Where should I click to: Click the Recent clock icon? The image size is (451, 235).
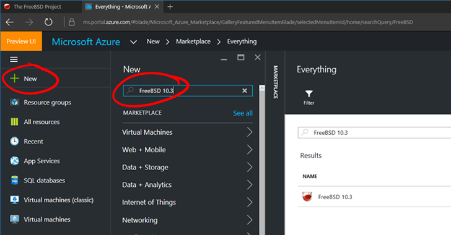[14, 141]
